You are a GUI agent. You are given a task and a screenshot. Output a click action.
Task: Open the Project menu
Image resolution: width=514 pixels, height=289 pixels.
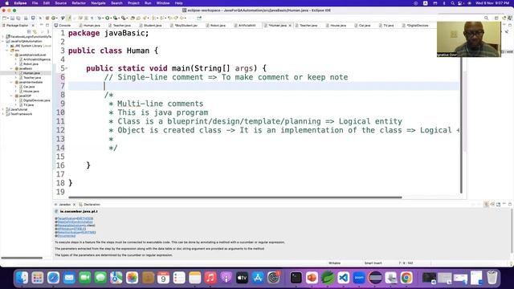coord(133,3)
